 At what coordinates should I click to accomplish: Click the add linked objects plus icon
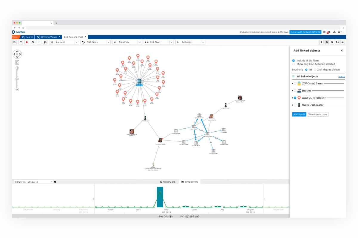coord(327,42)
